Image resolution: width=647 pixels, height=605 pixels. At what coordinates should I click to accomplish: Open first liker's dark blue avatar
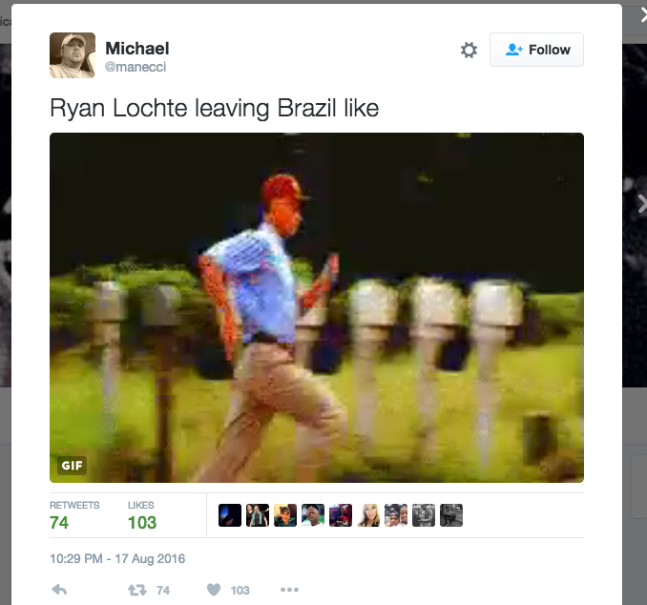(x=230, y=515)
